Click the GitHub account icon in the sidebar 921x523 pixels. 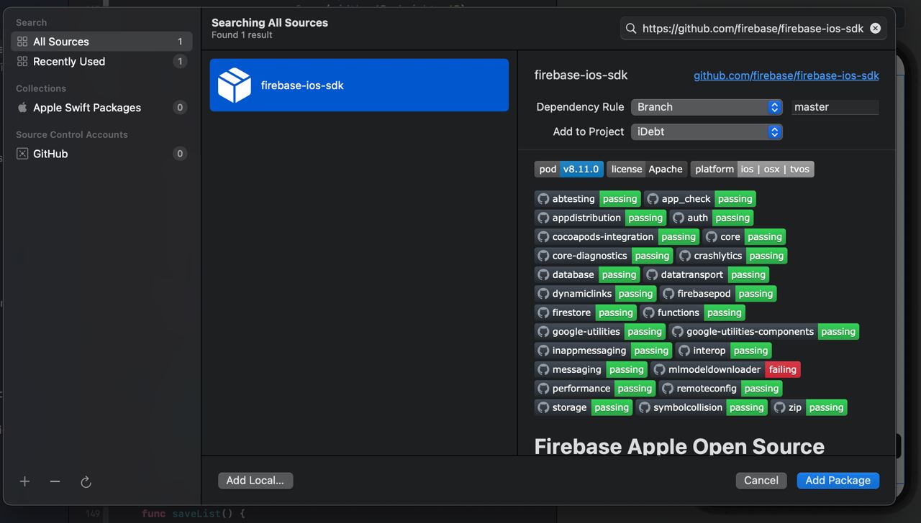22,154
